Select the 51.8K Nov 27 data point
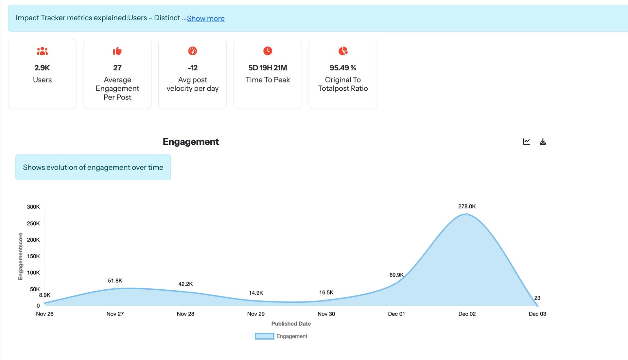Viewport: 628px width, 360px height. tap(115, 289)
